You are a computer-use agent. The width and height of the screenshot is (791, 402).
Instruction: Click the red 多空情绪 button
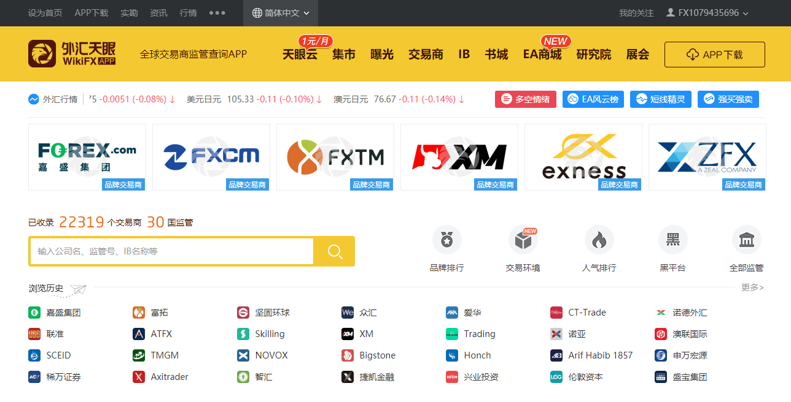(526, 99)
